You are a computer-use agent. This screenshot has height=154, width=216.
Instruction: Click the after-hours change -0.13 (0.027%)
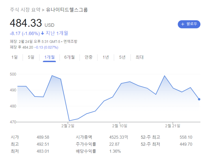(46, 47)
